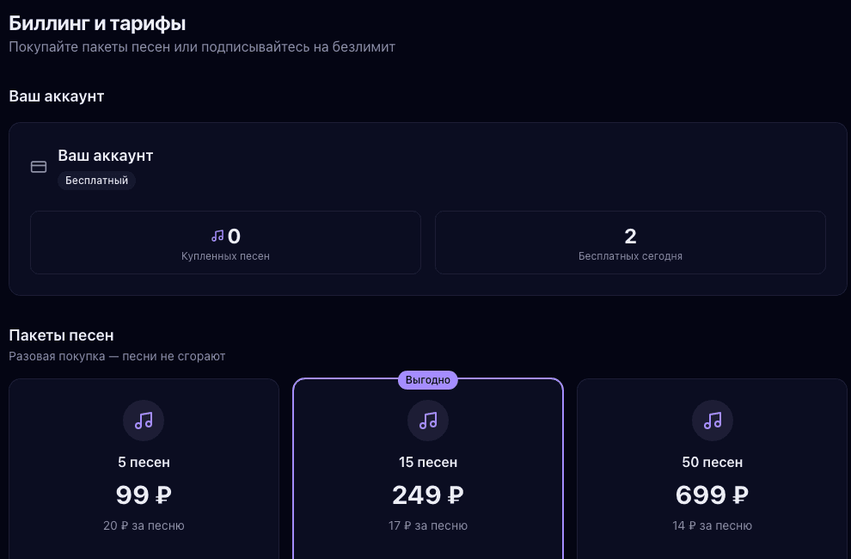Click the Бесплатный plan badge

point(96,181)
